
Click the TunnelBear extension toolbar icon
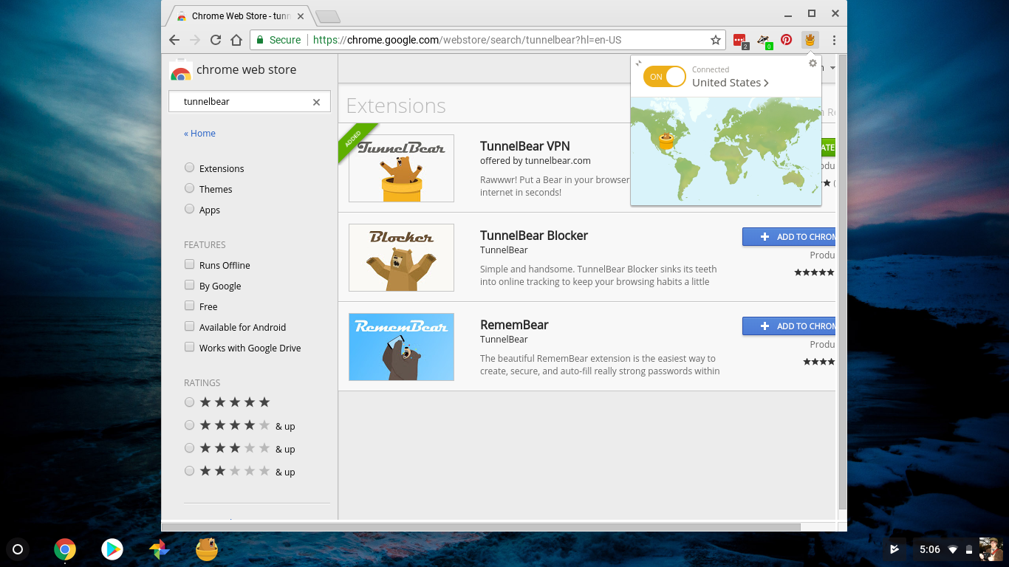(x=810, y=40)
